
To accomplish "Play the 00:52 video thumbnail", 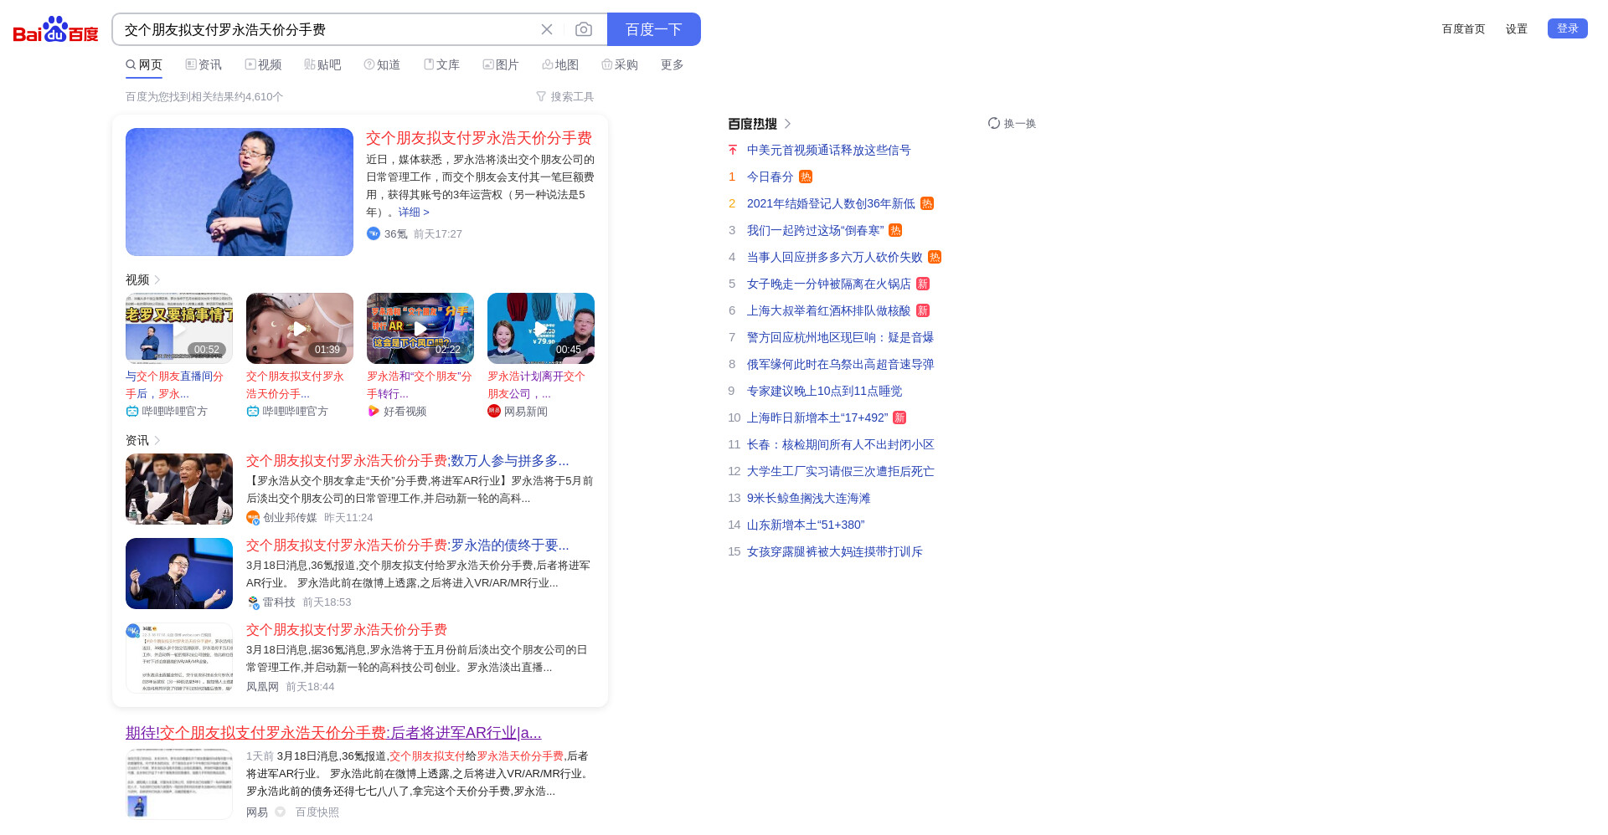I will click(x=179, y=328).
